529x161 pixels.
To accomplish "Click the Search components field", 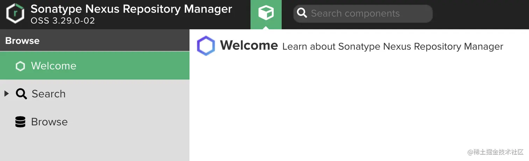I will [363, 14].
